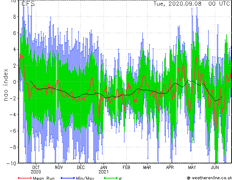Click the 'nao index' y-axis label

(5, 85)
